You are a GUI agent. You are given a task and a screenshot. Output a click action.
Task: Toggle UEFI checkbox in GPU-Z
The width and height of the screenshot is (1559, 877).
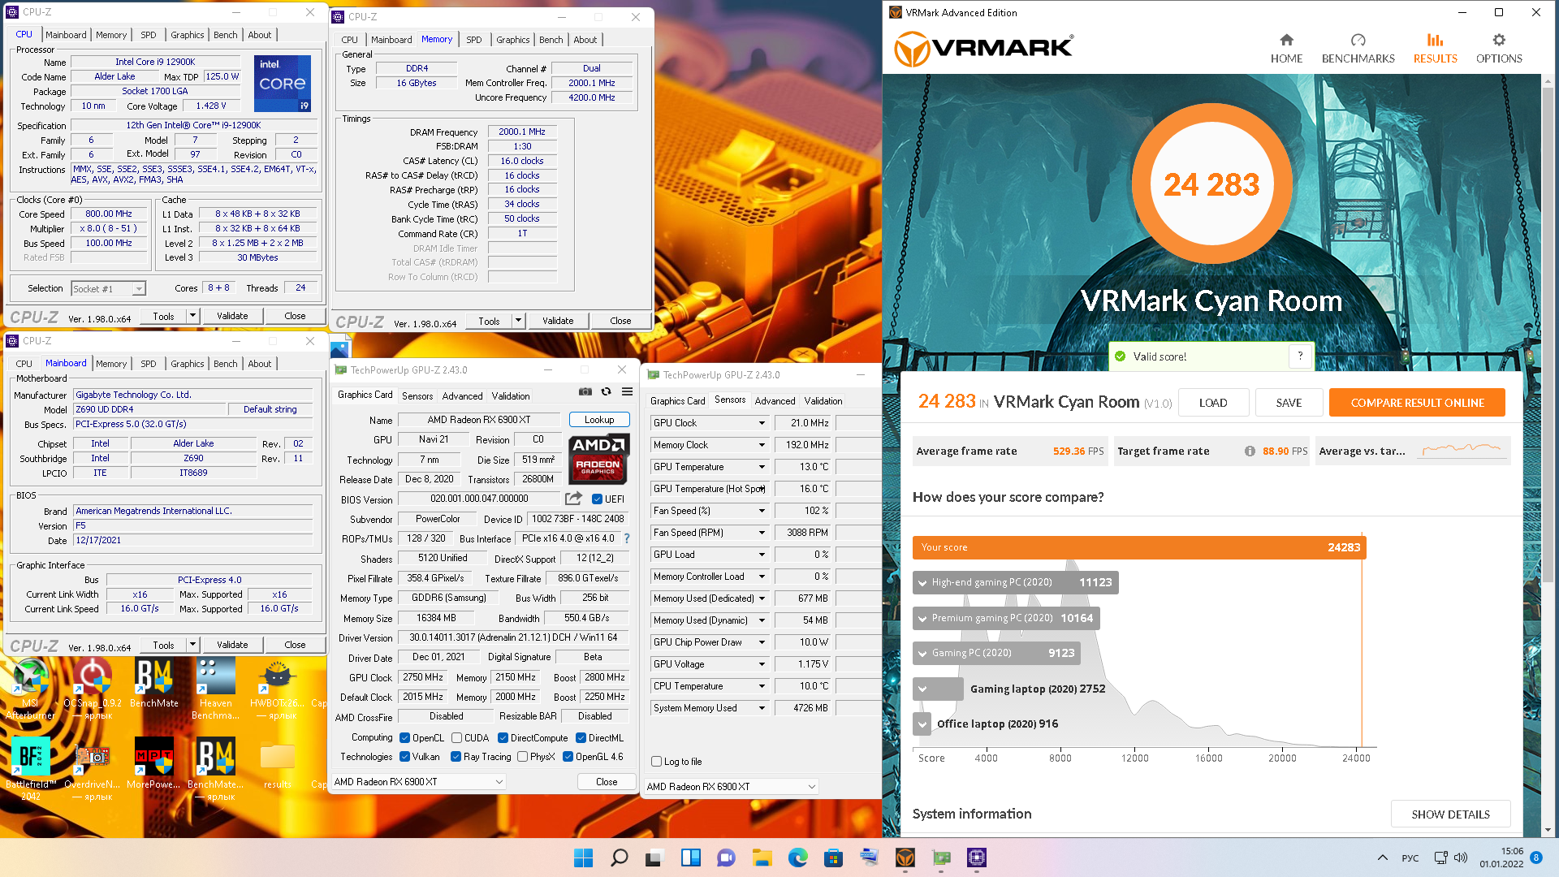click(x=597, y=499)
